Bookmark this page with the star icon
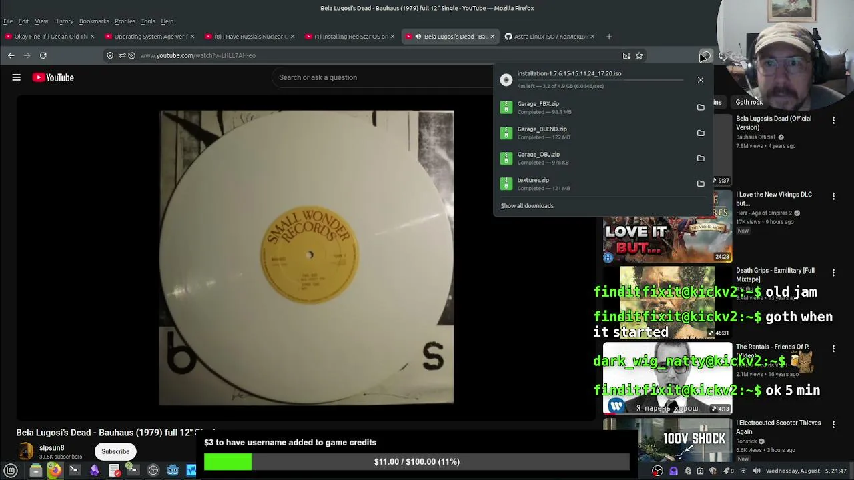Screen dimensions: 854x480 (x=639, y=55)
